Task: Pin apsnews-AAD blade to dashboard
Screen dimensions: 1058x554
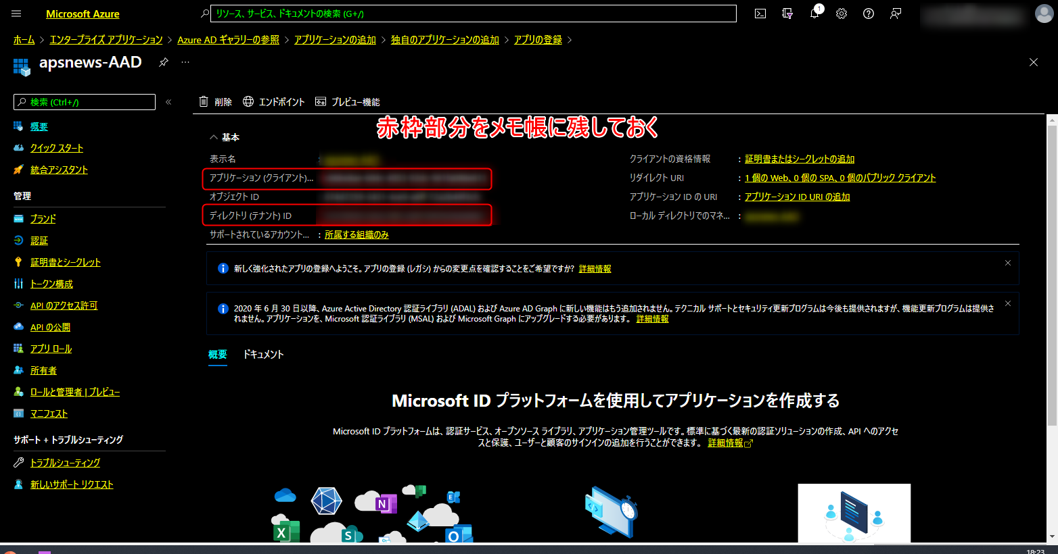Action: 164,62
